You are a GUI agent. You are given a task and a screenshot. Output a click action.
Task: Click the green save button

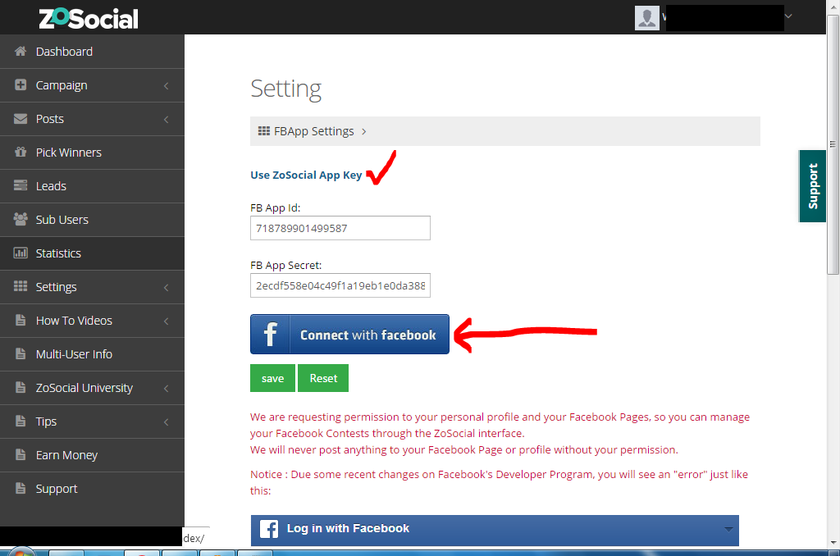(x=272, y=378)
